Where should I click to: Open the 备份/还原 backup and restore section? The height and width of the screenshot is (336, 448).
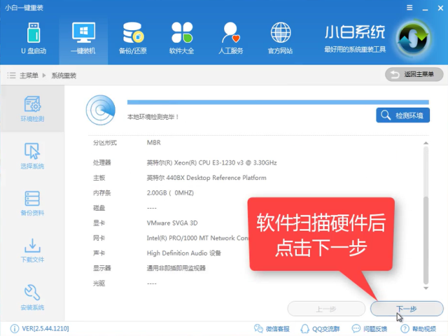coord(132,38)
